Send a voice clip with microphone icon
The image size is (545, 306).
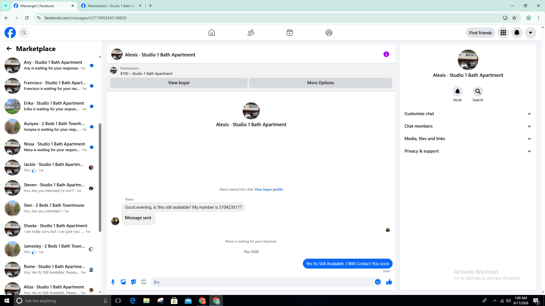tap(113, 282)
